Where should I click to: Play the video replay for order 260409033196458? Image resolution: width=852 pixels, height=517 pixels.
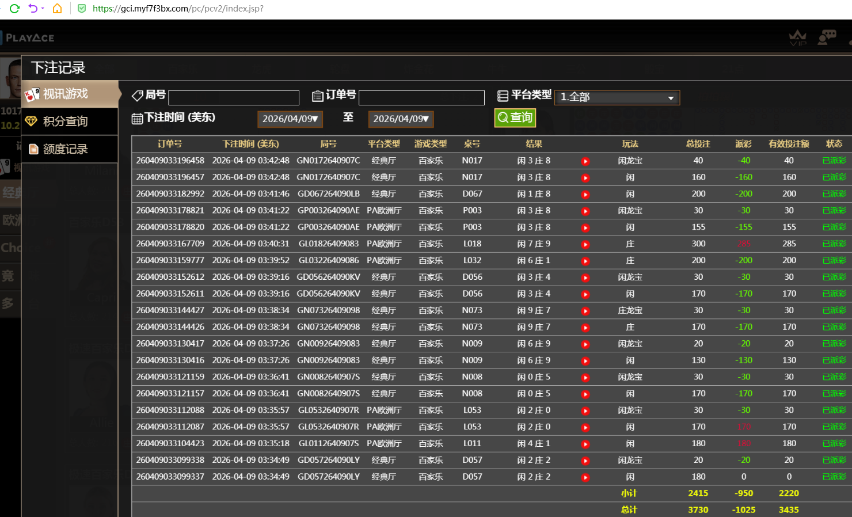point(585,161)
